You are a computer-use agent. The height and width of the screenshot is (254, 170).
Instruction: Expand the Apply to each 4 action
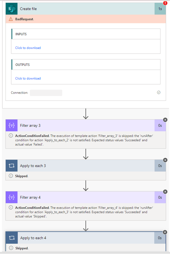point(86,238)
